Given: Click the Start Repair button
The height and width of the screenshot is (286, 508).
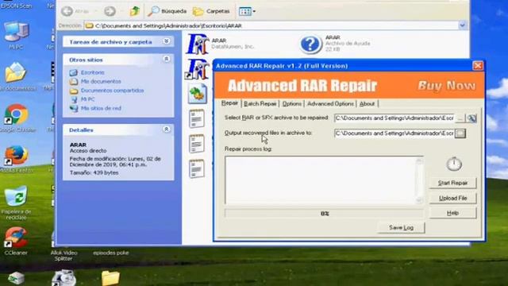Looking at the screenshot, I should click(x=452, y=183).
